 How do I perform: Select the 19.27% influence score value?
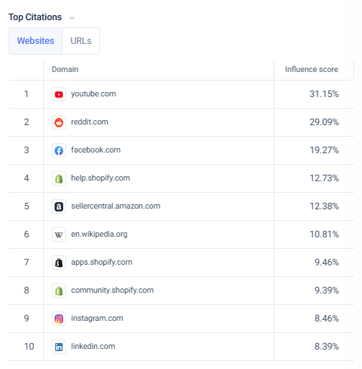click(324, 150)
